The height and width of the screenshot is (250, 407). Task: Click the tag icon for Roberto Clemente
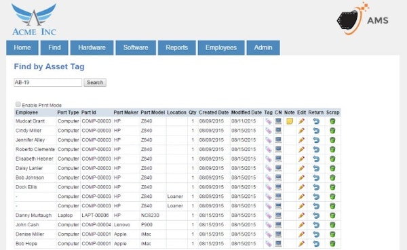coord(269,149)
